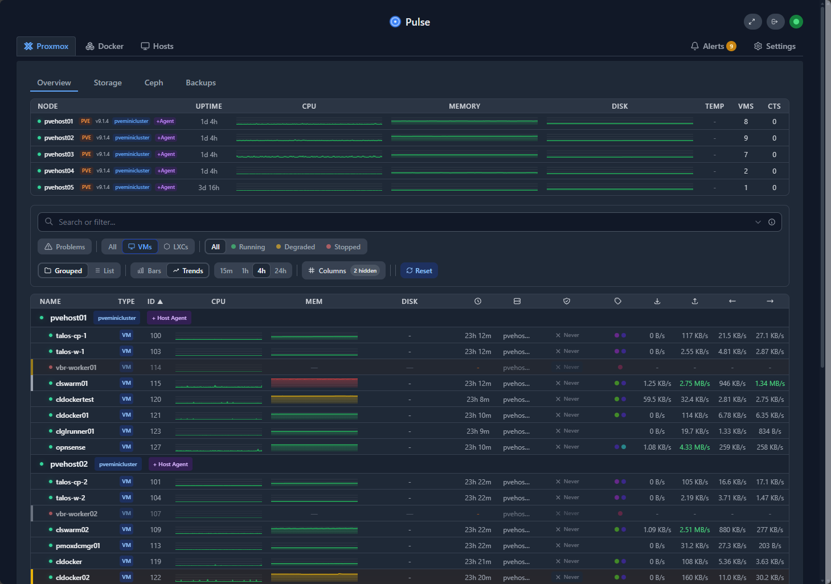Click the Reset button
The height and width of the screenshot is (584, 831).
[419, 270]
